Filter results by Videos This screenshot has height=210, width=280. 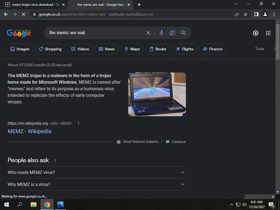[x=80, y=49]
